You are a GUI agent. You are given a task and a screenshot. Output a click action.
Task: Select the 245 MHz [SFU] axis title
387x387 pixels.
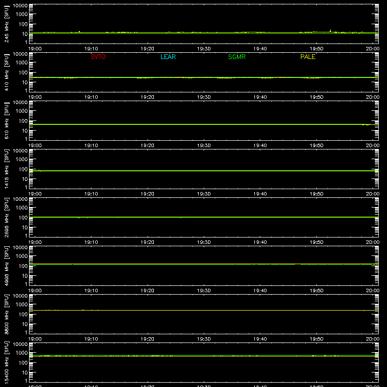pos(6,24)
